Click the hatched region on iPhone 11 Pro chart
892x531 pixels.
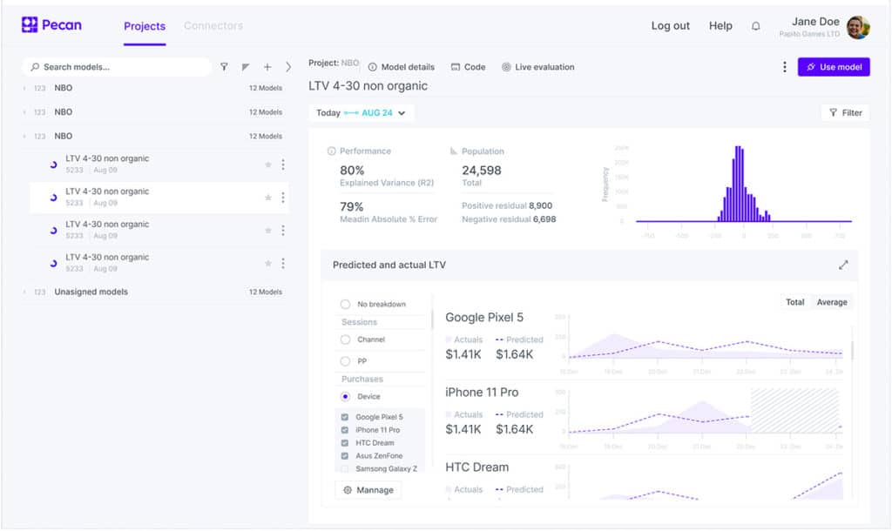tap(794, 411)
